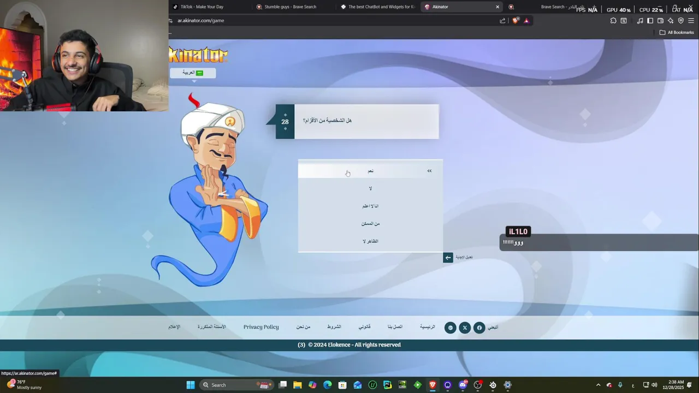Screen dimensions: 699x393
Task: Open the weather widget 76°F Mostly sunny
Action: (x=25, y=385)
